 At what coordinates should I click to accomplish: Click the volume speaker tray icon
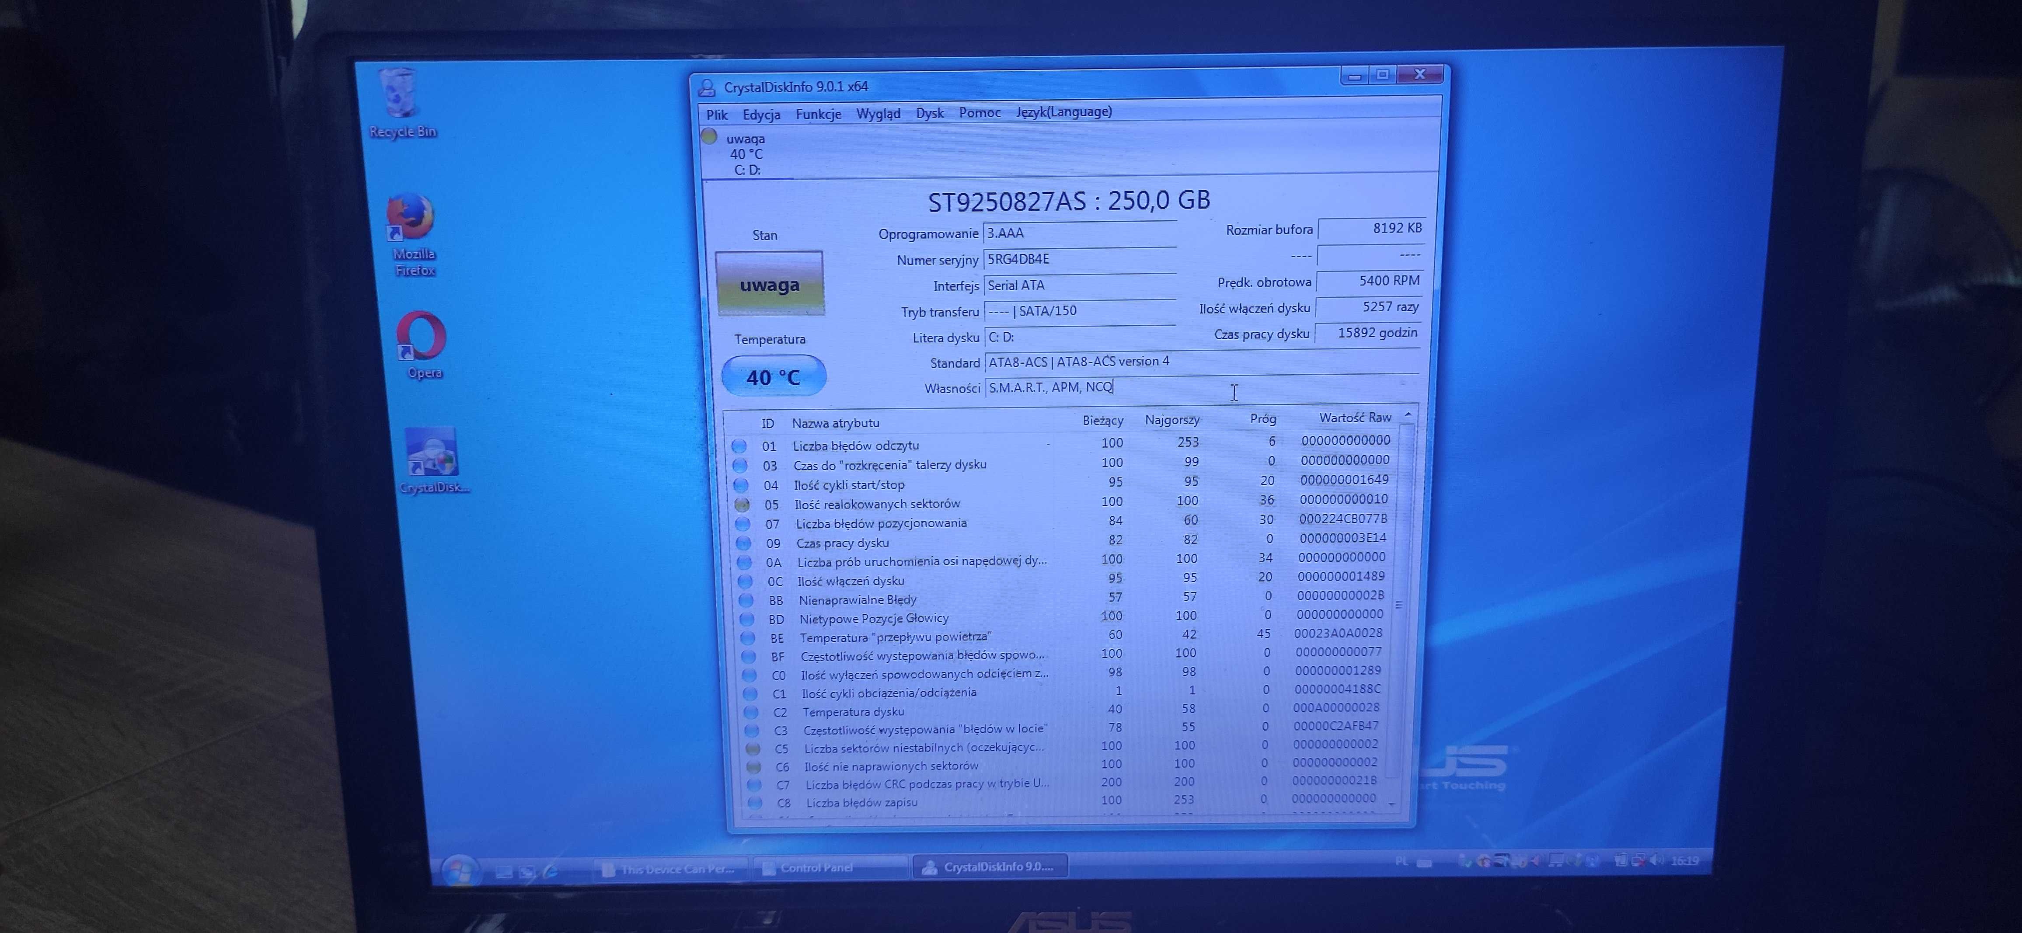1657,860
